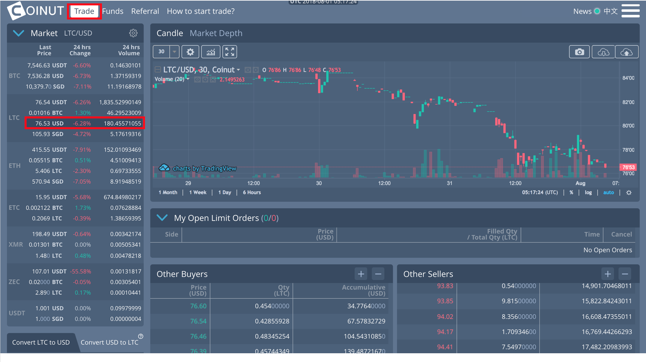Switch to Convert USD to LTC tab

(x=109, y=342)
